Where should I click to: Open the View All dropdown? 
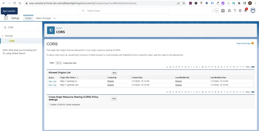[59, 63]
